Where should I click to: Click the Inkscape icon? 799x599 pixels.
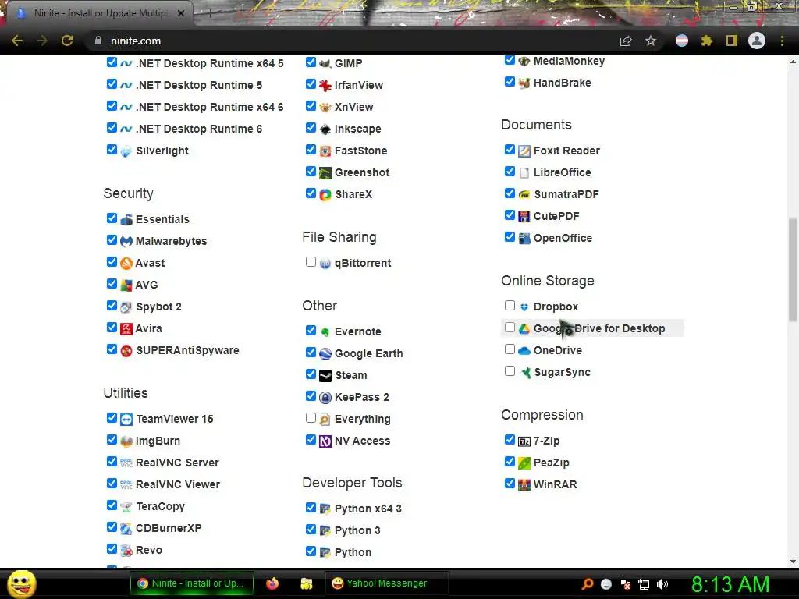[325, 129]
